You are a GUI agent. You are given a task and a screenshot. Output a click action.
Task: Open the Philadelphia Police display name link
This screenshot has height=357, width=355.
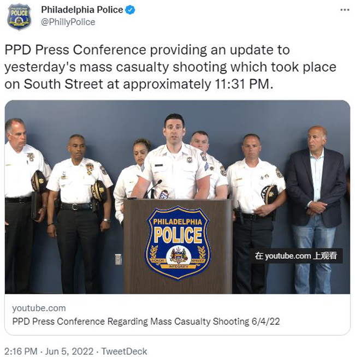coord(82,10)
